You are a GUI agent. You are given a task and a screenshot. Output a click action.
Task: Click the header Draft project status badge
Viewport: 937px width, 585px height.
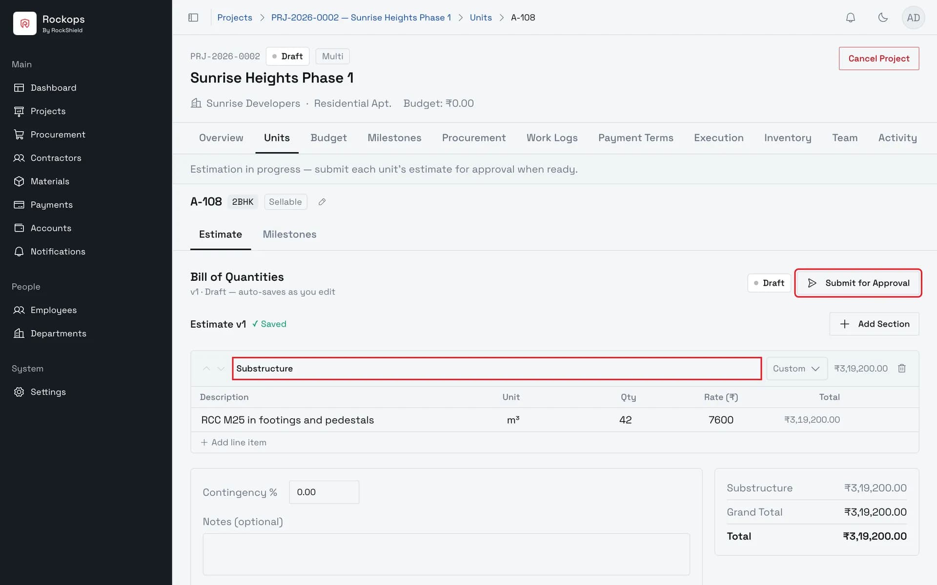pos(287,57)
